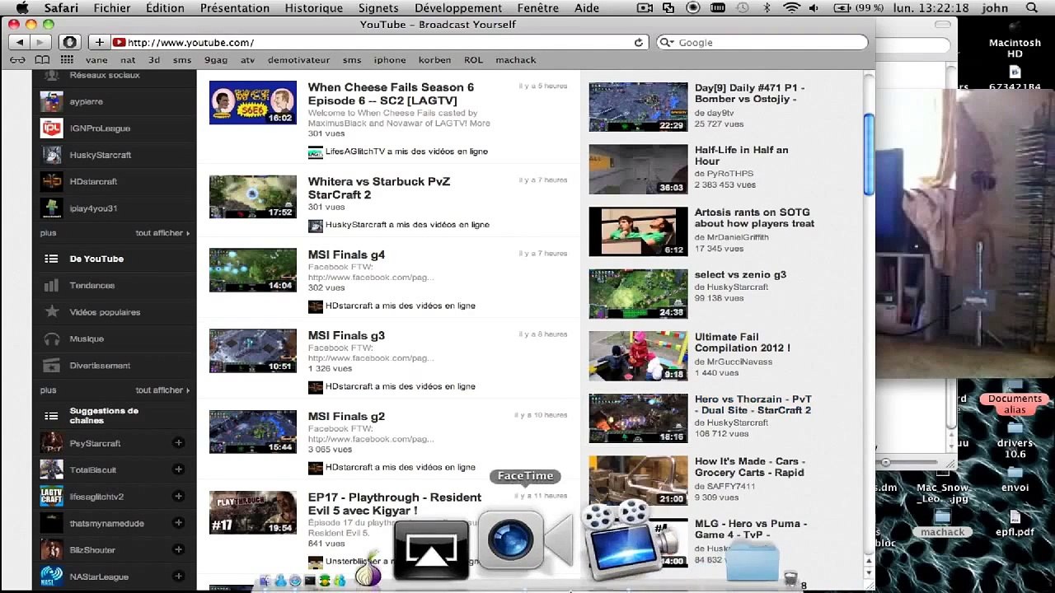
Task: Click the page vertical scrollbar thumb
Action: [x=868, y=155]
